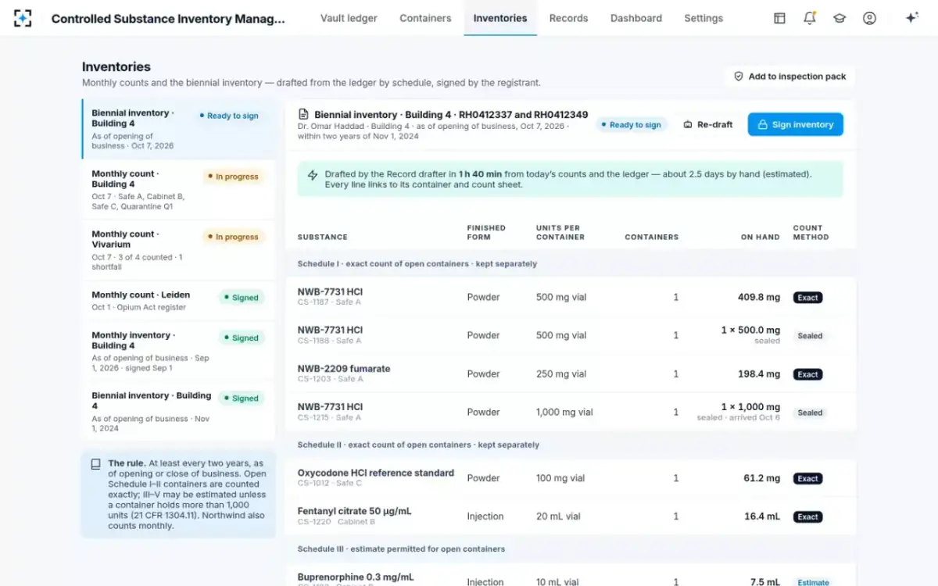Click the Estimate badge for 7.5 mL

tap(813, 582)
